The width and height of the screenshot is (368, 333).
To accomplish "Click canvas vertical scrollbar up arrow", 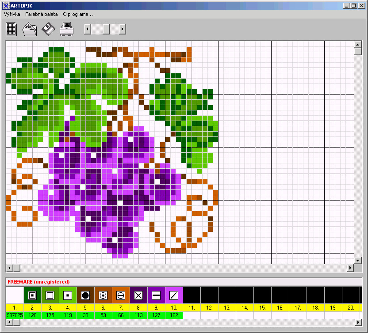I will pyautogui.click(x=358, y=45).
